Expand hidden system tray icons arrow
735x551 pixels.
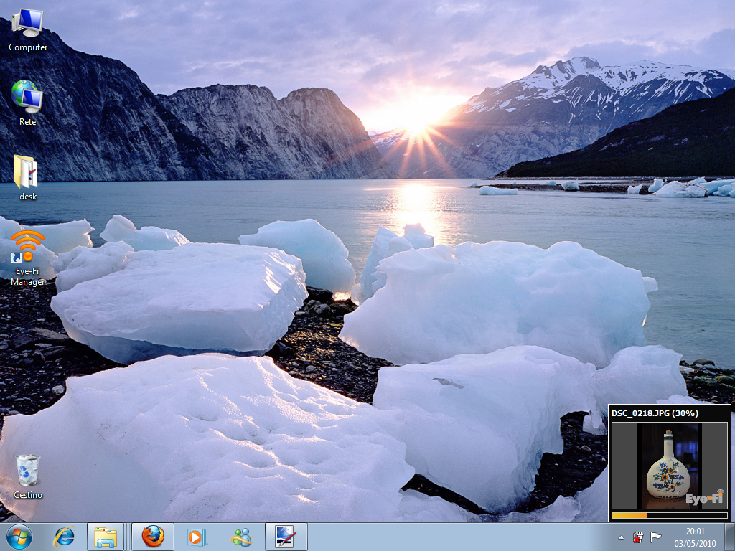622,537
